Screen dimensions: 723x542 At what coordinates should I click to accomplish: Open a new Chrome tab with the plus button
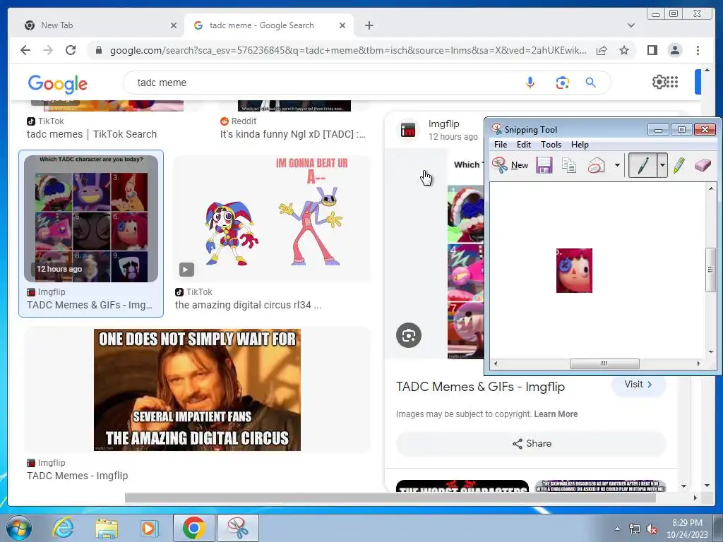pos(369,25)
